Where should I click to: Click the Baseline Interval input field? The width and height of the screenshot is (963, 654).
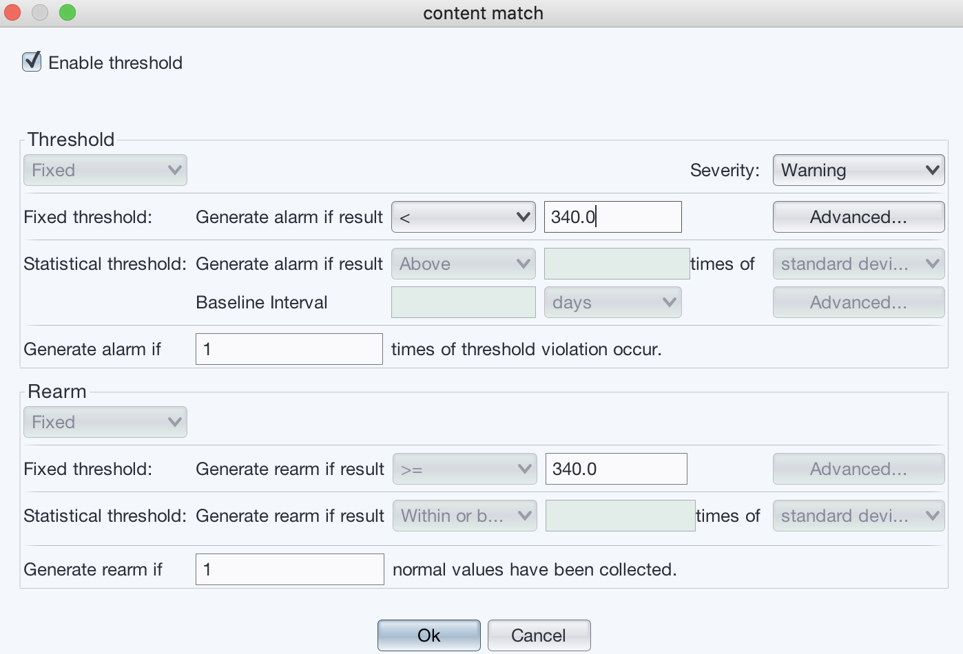(463, 303)
